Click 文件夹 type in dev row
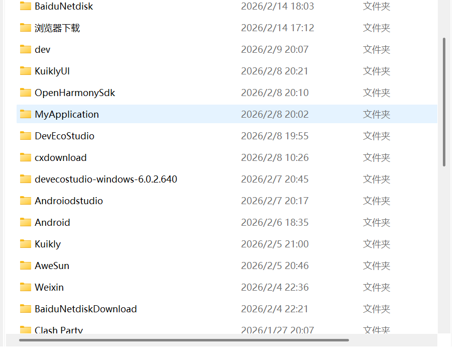This screenshot has height=353, width=474. click(377, 49)
